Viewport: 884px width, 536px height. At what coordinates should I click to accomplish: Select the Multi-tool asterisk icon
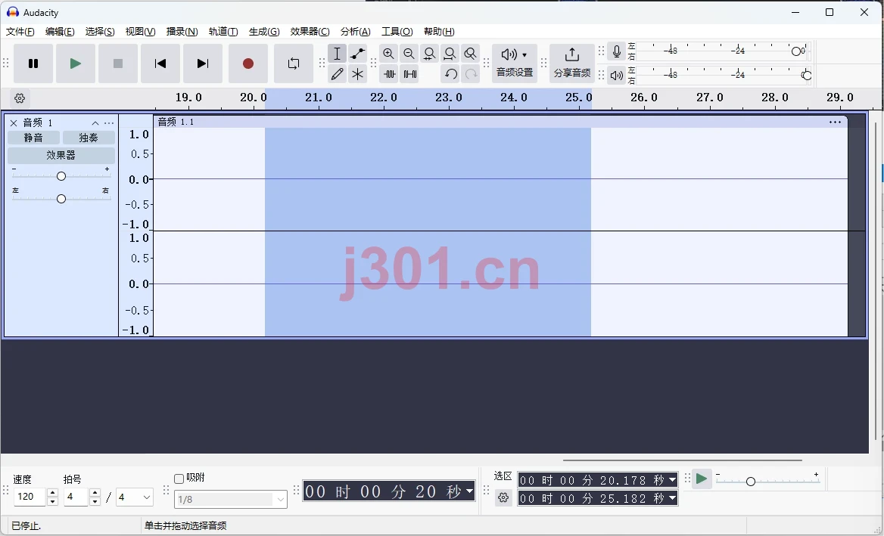[357, 74]
